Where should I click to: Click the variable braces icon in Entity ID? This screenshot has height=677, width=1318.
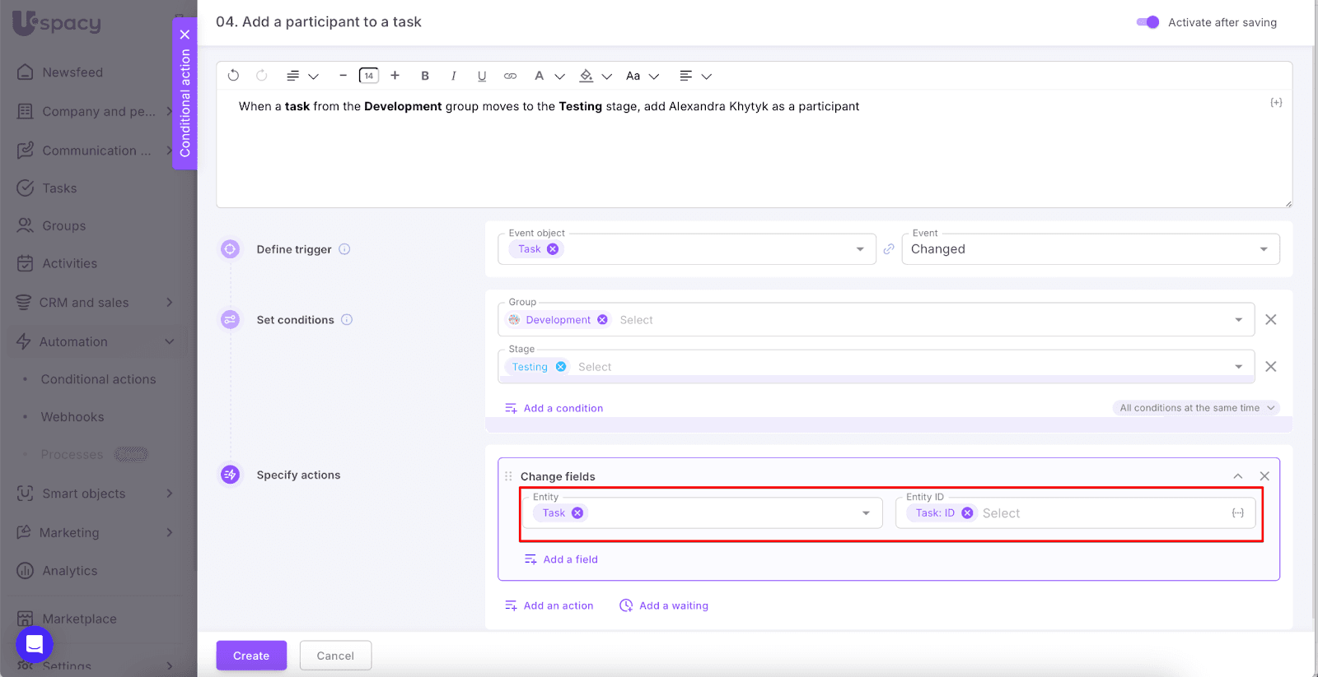click(1237, 513)
